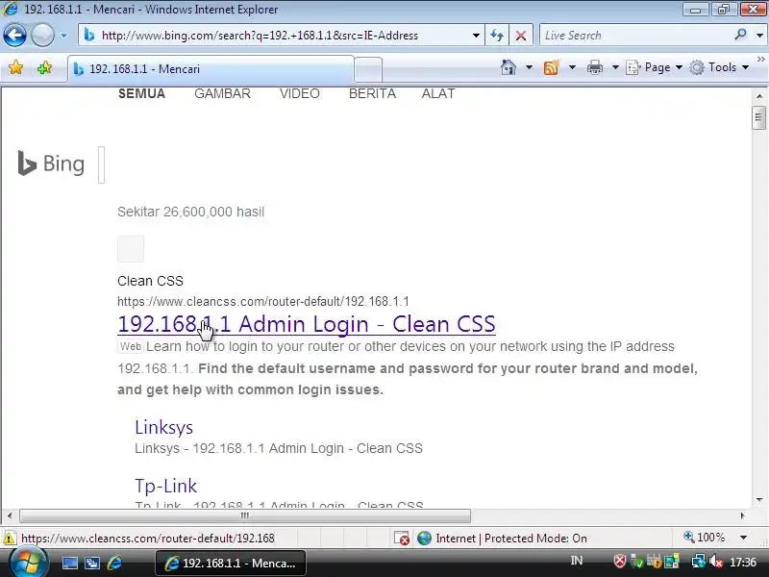Click the horizontal scrollbar left arrow

pyautogui.click(x=10, y=515)
